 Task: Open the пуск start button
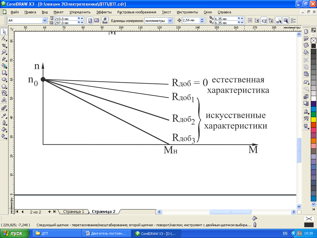(15, 234)
